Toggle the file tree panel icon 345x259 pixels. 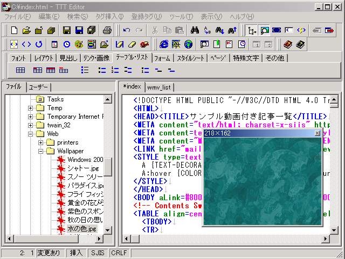point(252,30)
